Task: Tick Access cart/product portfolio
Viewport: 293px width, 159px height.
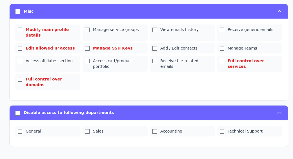Action: pos(87,61)
